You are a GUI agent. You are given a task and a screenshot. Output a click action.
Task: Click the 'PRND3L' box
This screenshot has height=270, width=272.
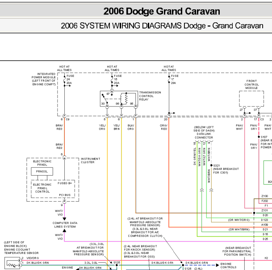[x=42, y=171]
